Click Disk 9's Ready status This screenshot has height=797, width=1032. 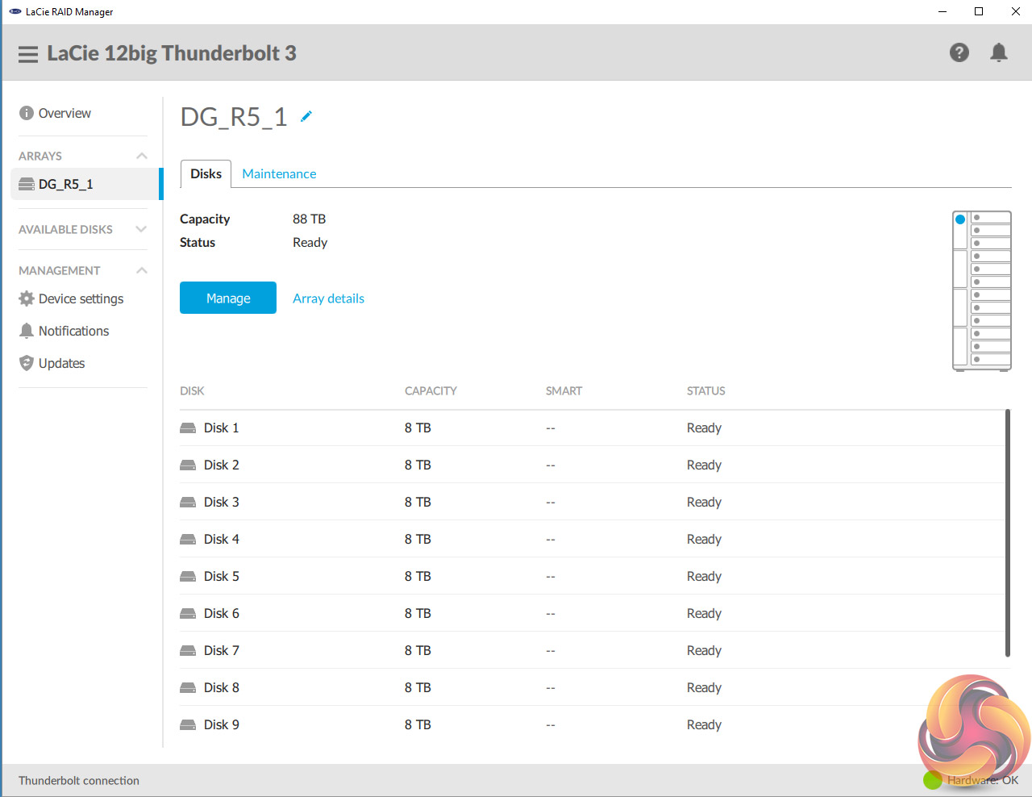(704, 724)
